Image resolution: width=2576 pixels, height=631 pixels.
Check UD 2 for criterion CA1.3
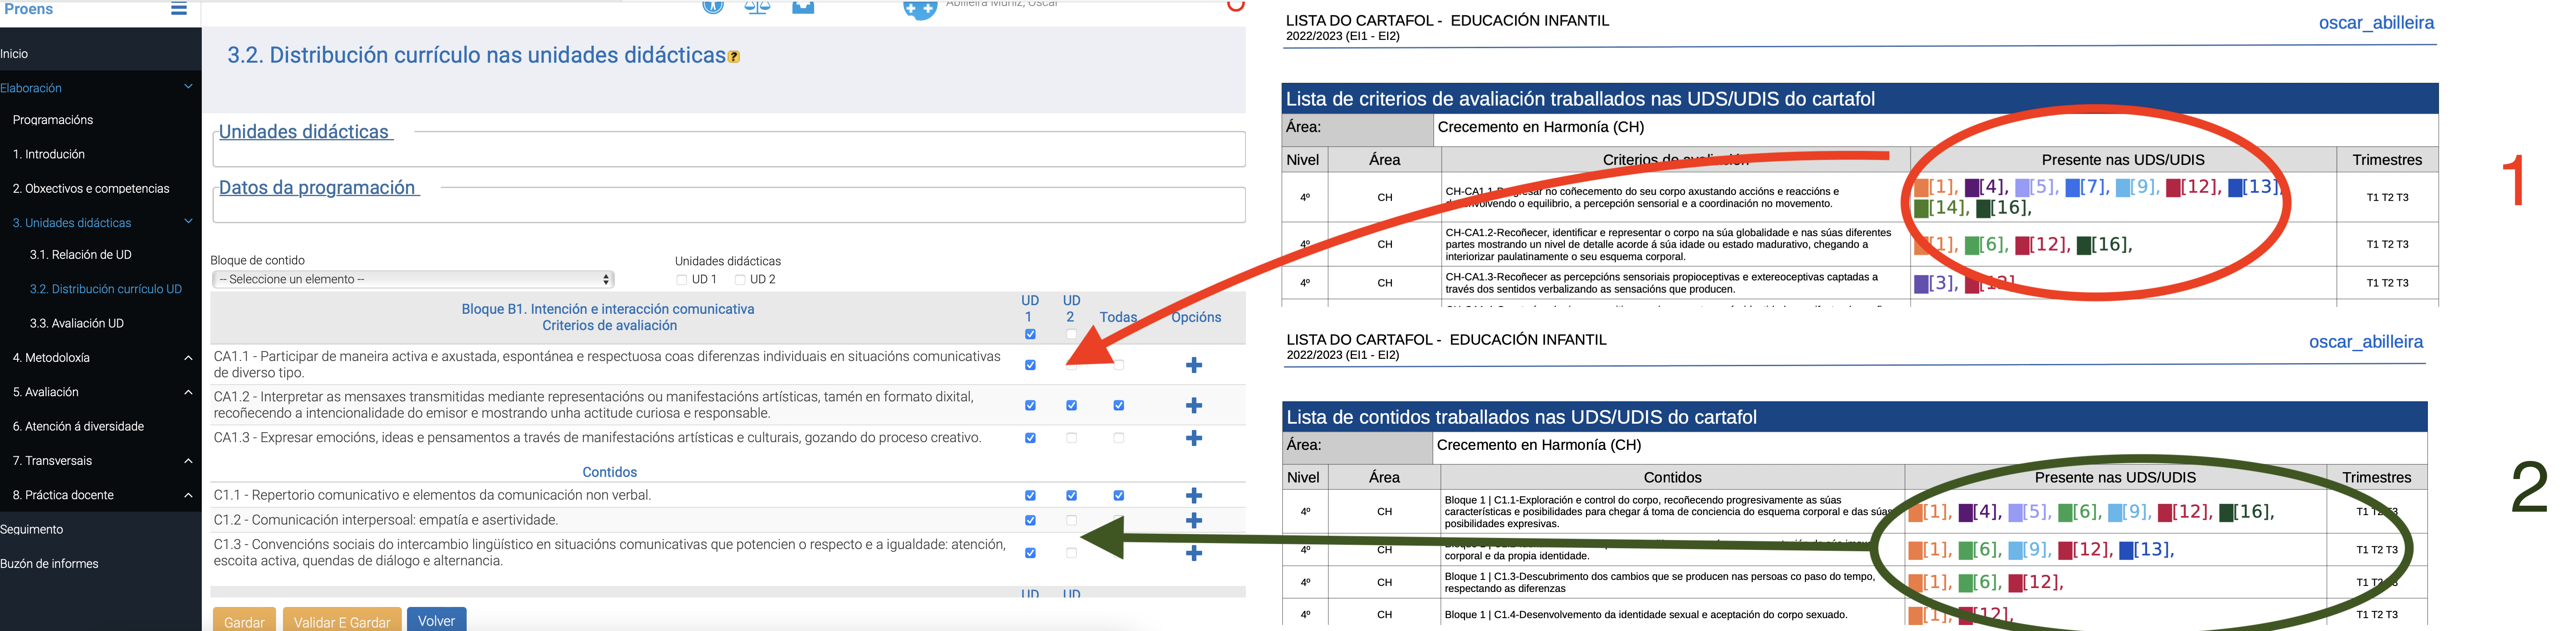[x=1071, y=438]
